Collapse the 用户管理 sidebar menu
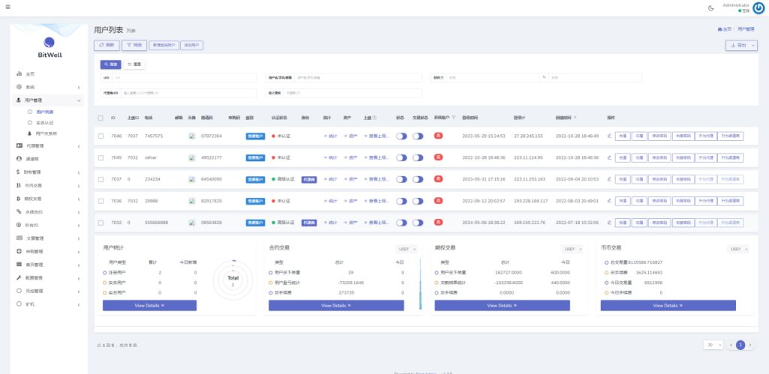The image size is (769, 374). tap(47, 100)
